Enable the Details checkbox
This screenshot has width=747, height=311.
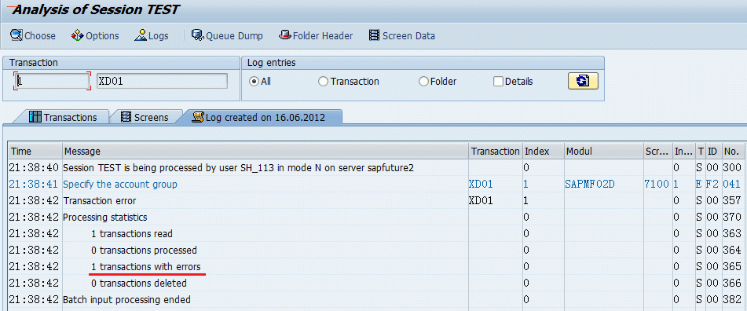(x=498, y=82)
